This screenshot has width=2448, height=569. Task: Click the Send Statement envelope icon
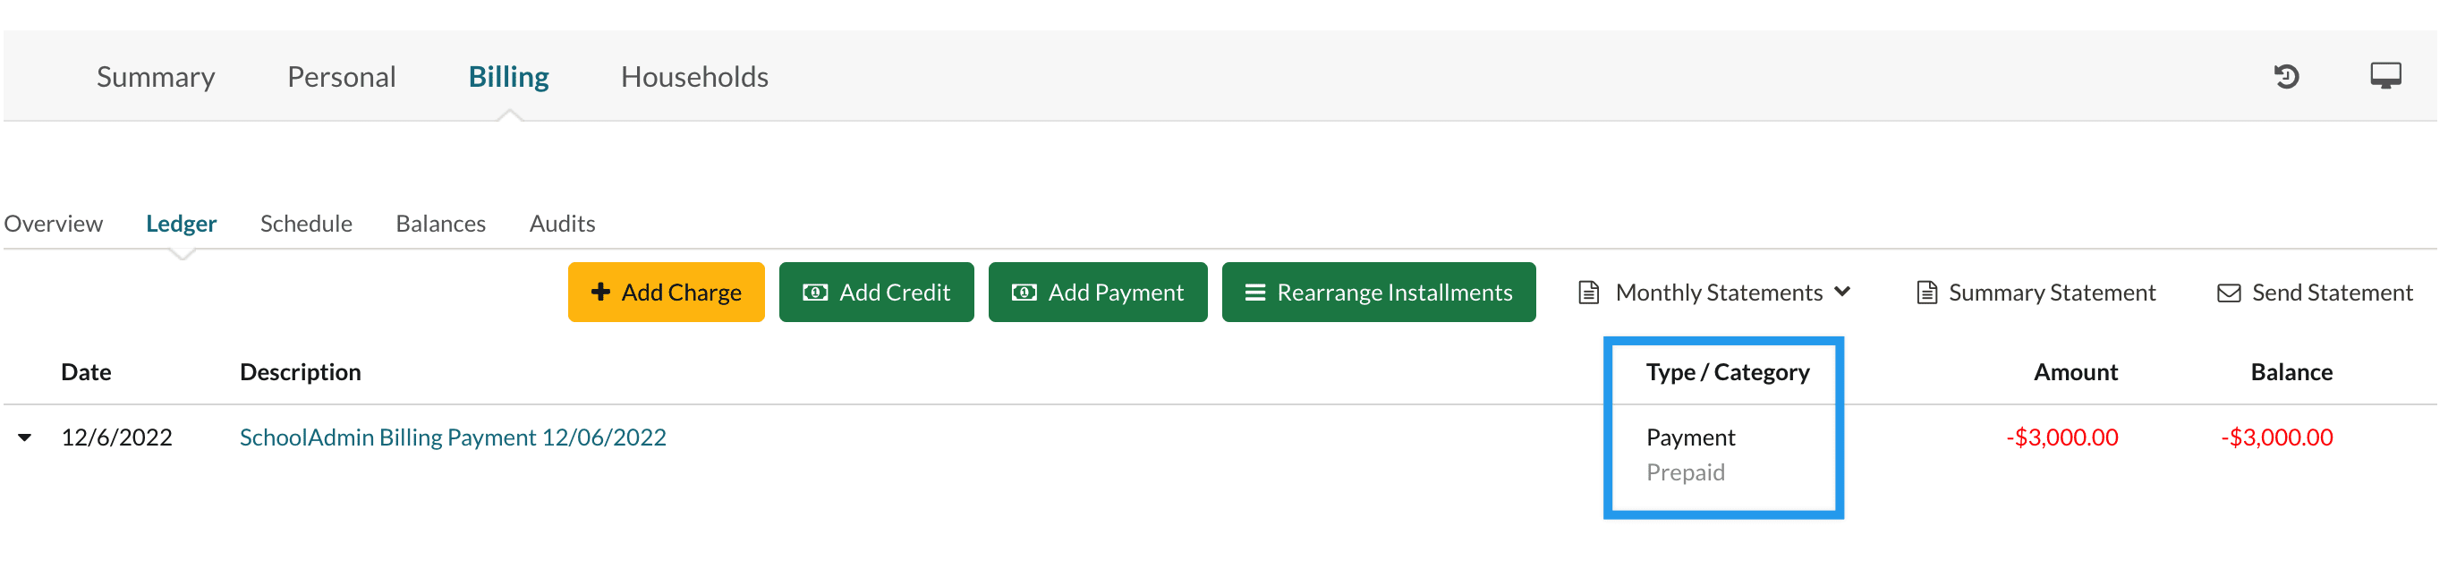click(x=2229, y=293)
